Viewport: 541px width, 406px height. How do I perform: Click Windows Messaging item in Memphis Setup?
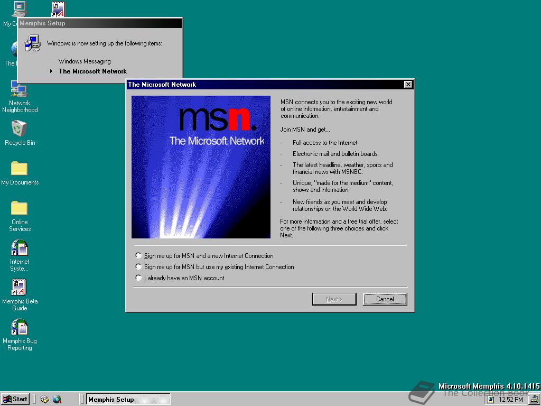pos(85,61)
